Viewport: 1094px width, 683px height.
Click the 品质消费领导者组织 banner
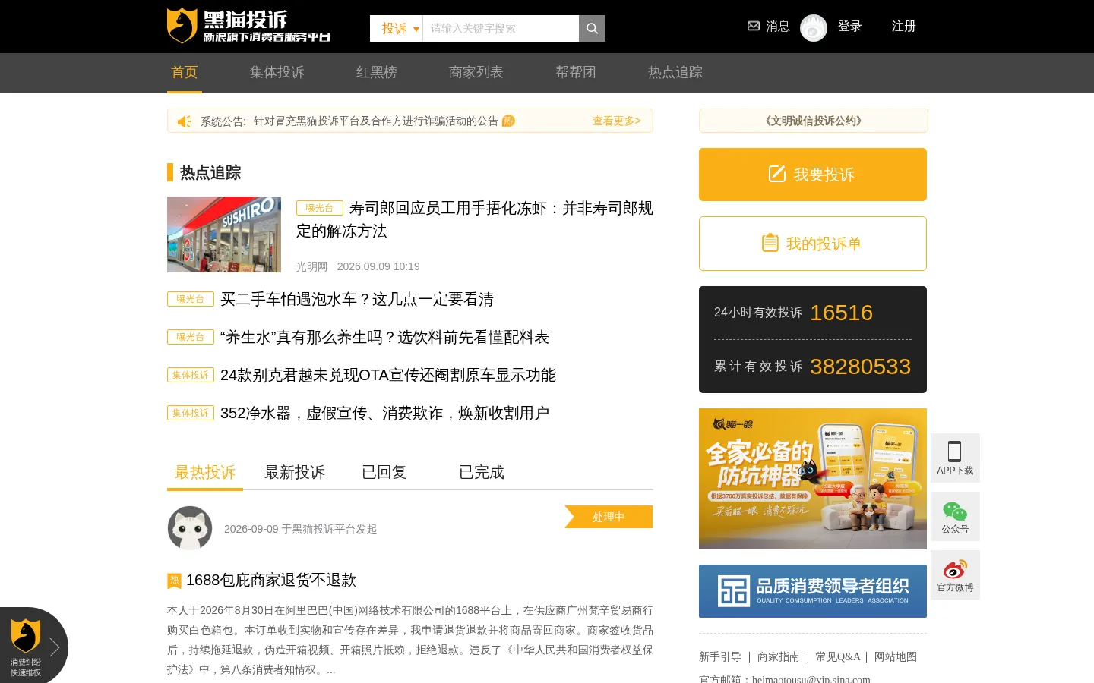click(813, 591)
